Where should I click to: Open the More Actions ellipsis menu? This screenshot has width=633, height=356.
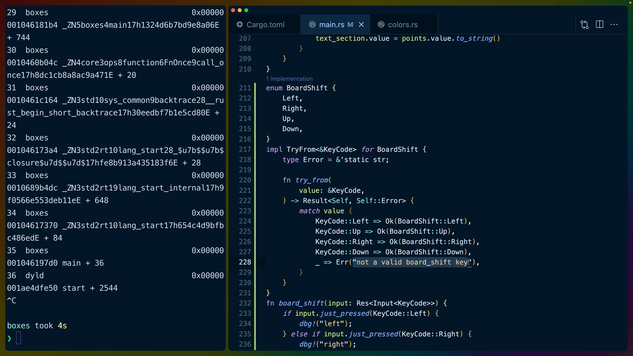click(x=614, y=24)
